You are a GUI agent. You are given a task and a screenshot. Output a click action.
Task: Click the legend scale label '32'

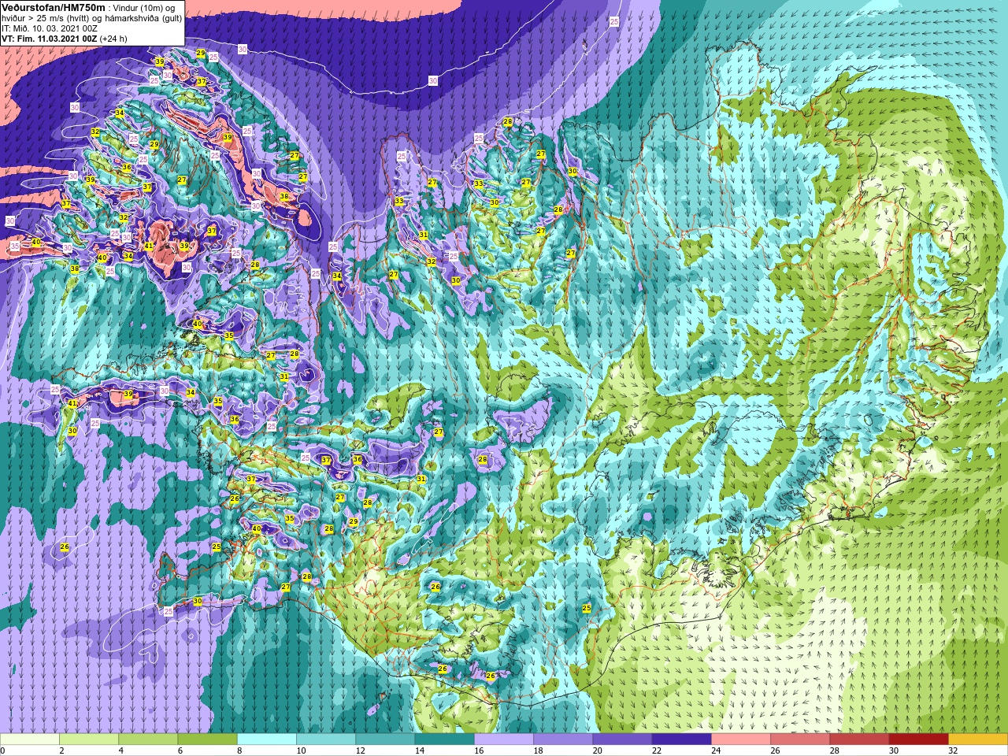pyautogui.click(x=953, y=750)
